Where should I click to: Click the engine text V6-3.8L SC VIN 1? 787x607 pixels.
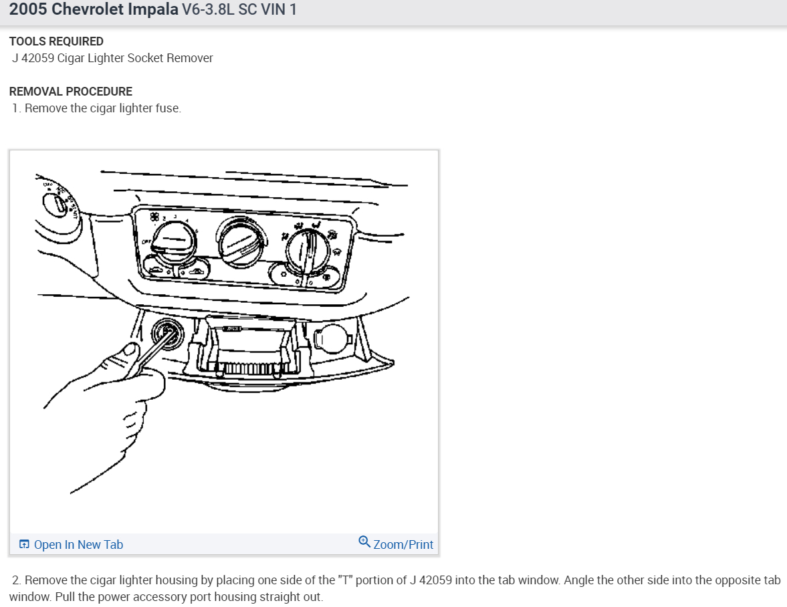(239, 9)
